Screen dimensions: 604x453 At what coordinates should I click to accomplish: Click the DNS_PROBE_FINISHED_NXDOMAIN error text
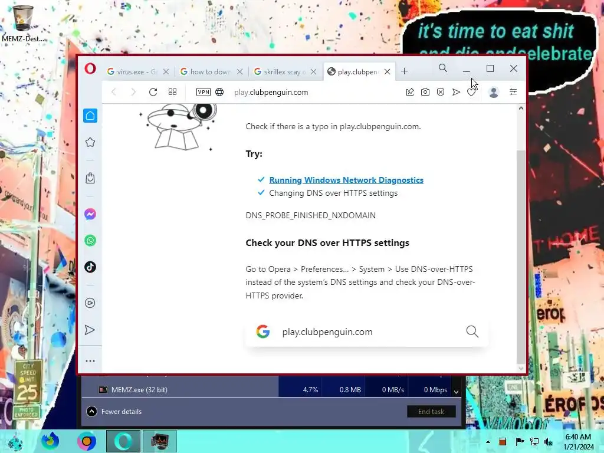pyautogui.click(x=310, y=215)
